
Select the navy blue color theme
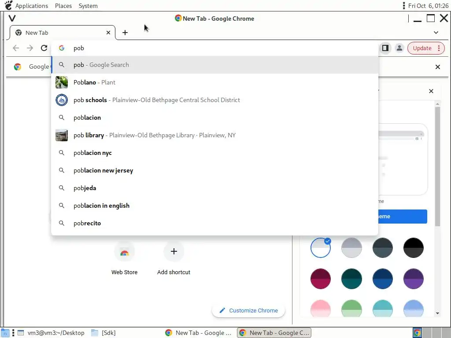pos(383,279)
